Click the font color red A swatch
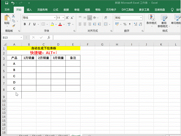The height and width of the screenshot is (136, 181). (x=60, y=24)
